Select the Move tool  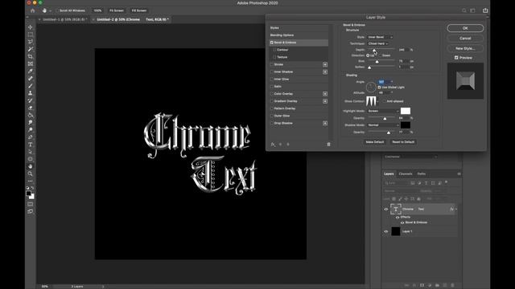[x=31, y=27]
